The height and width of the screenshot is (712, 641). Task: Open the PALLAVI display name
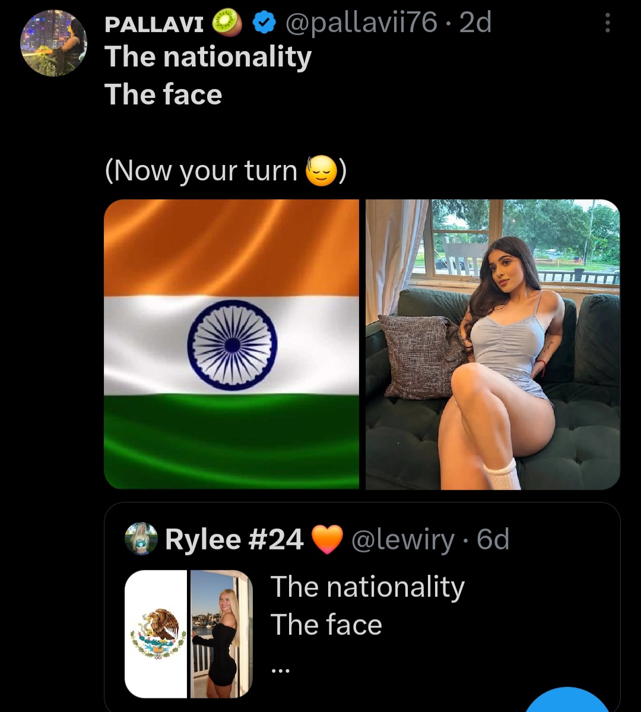tap(154, 24)
